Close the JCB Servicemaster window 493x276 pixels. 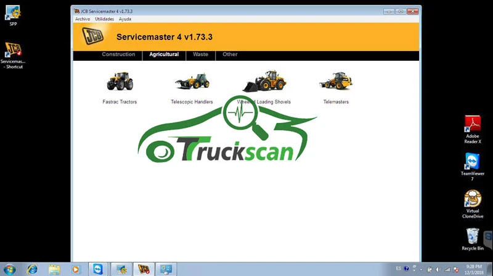click(x=412, y=11)
